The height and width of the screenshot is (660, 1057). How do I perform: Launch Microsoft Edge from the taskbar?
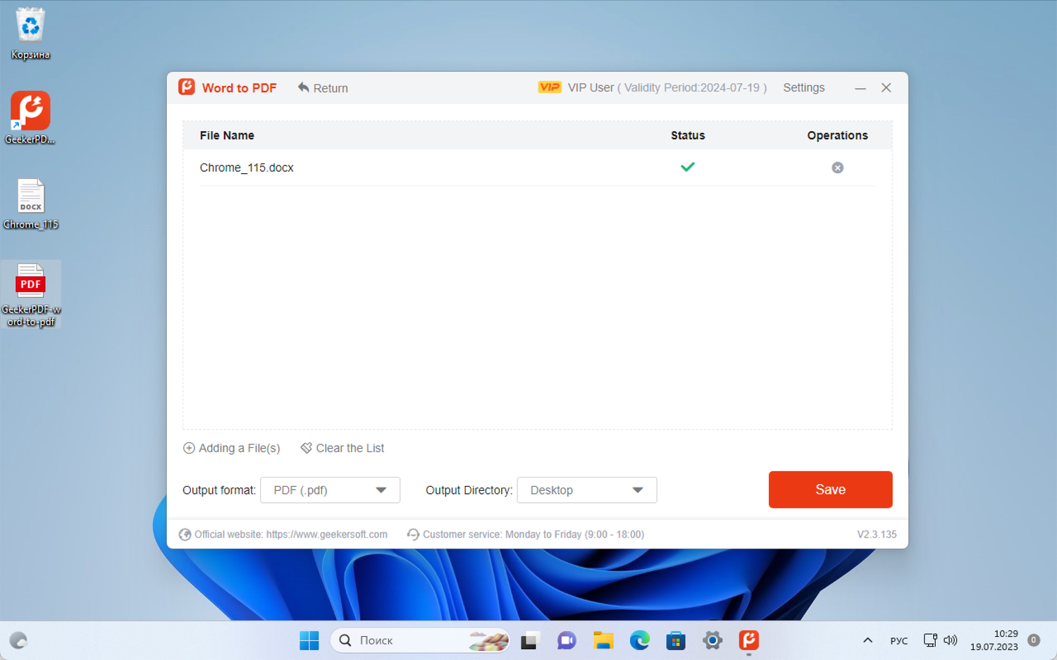point(640,640)
